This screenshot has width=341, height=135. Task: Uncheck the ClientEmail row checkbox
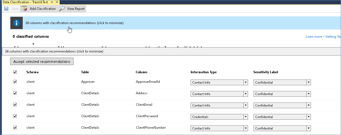point(15,104)
